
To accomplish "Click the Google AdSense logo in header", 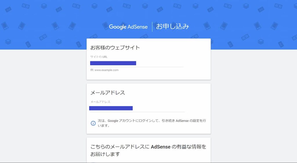I will pyautogui.click(x=128, y=27).
